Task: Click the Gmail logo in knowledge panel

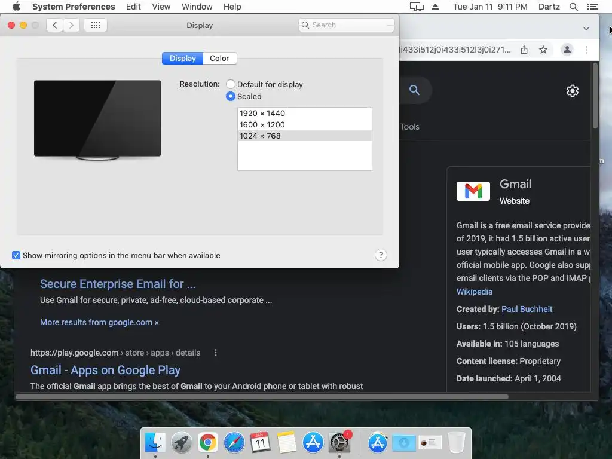Action: point(473,191)
